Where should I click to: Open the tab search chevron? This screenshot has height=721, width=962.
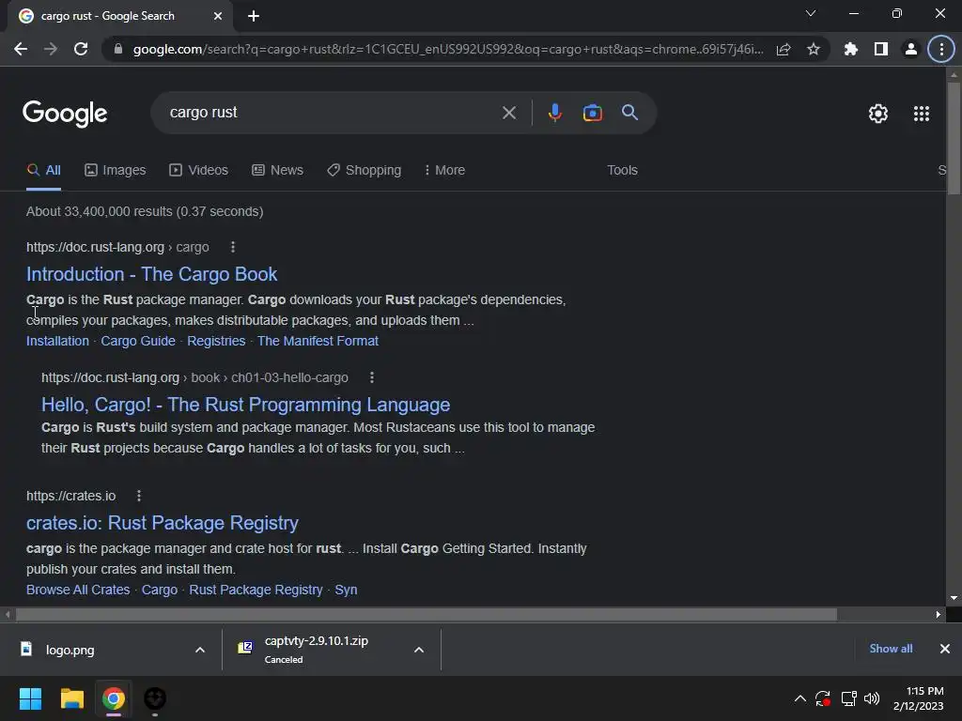811,13
